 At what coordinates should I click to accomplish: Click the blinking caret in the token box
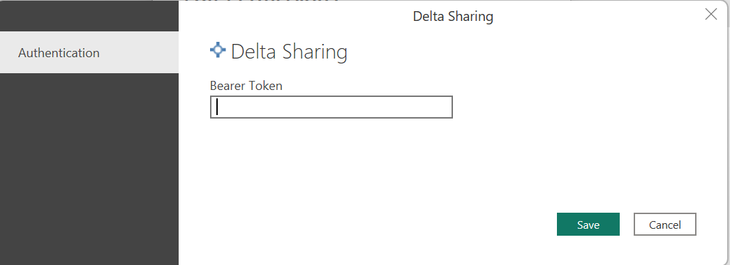(218, 107)
